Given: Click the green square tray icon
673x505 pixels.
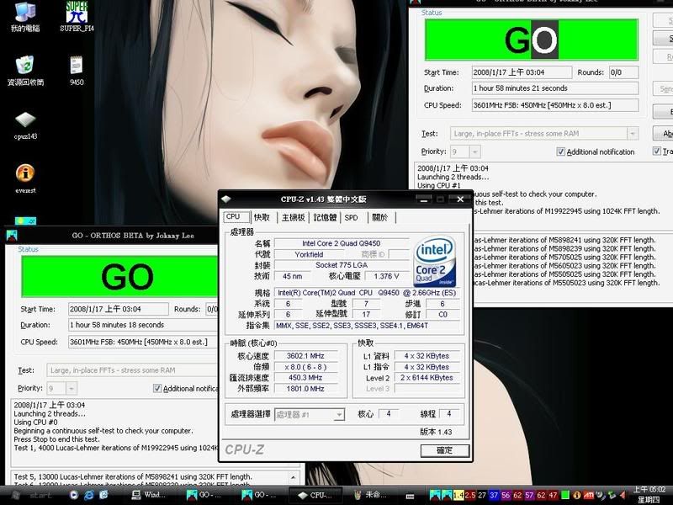Looking at the screenshot, I should point(565,495).
